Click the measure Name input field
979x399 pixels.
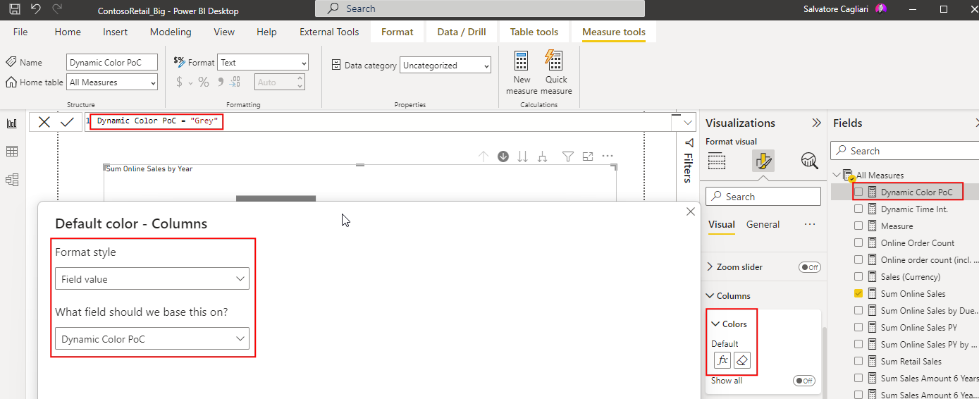pyautogui.click(x=112, y=63)
